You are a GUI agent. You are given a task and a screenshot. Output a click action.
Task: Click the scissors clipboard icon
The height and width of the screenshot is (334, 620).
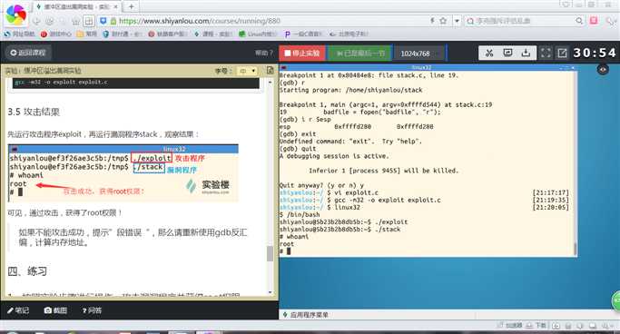[x=489, y=53]
